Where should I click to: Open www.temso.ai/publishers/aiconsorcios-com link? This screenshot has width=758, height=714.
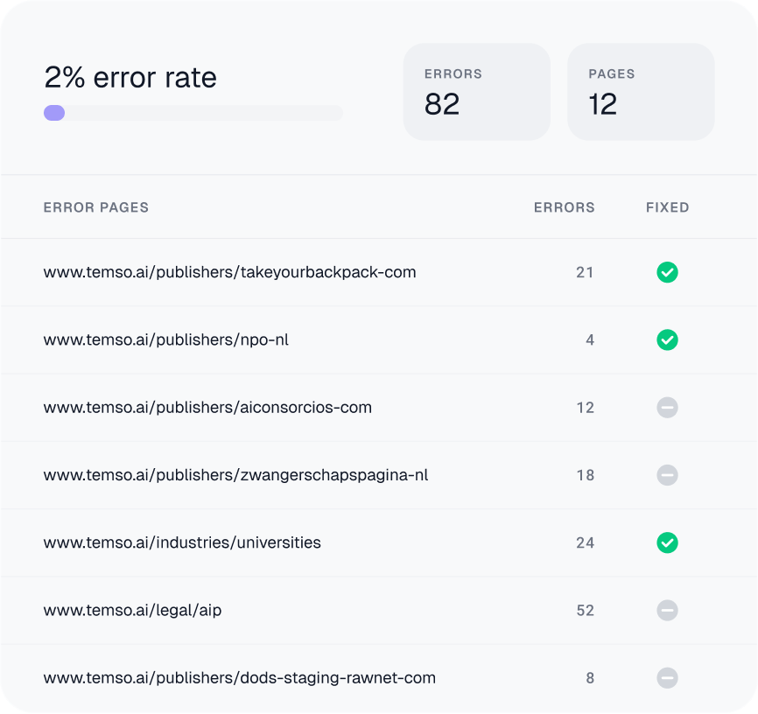point(207,408)
